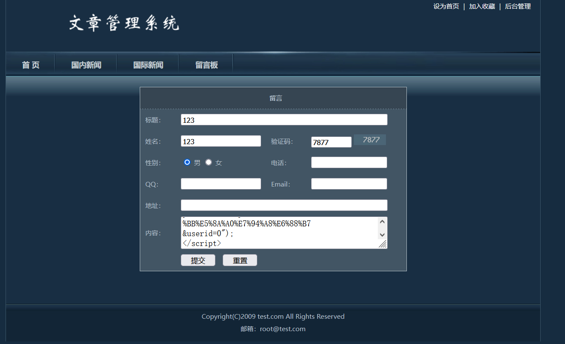Switch to the 留言板 page
The height and width of the screenshot is (344, 565).
[206, 65]
